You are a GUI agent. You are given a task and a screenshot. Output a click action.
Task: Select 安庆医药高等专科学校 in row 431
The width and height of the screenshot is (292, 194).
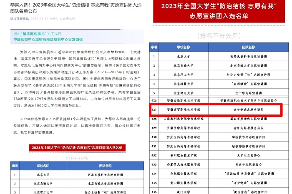point(184,146)
